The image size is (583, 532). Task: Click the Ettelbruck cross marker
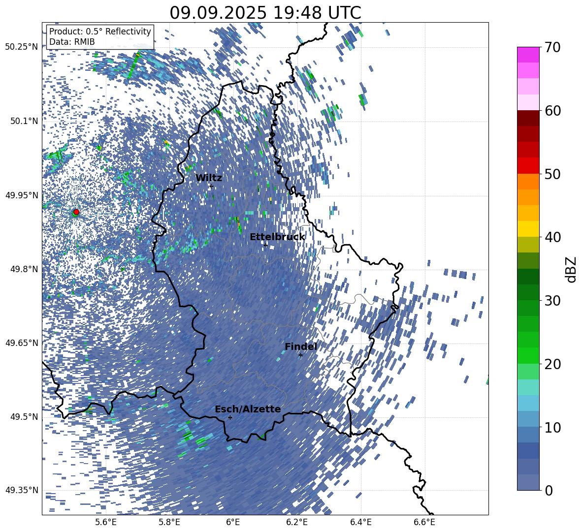click(265, 245)
